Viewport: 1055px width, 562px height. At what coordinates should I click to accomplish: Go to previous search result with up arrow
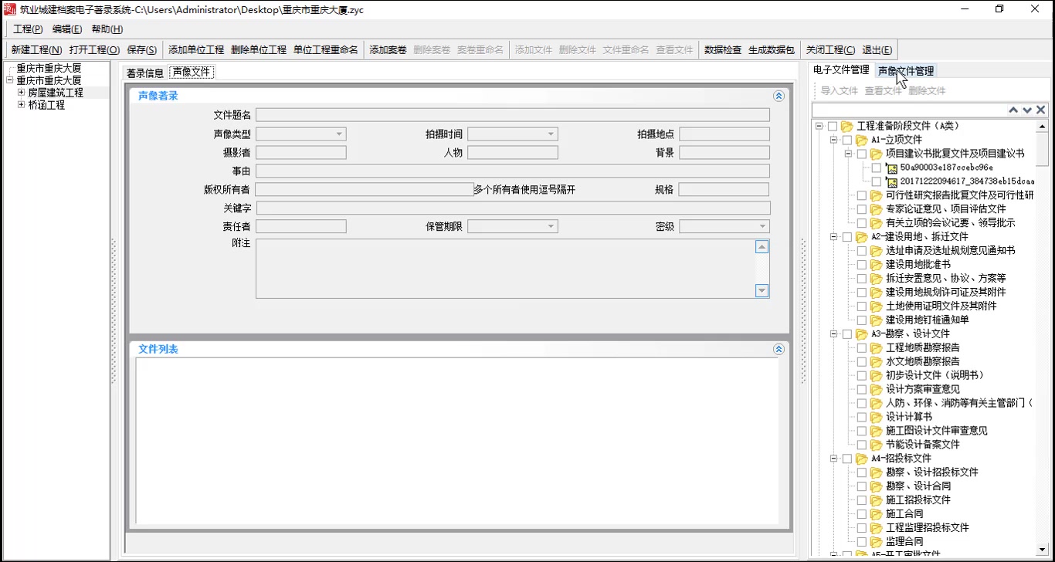click(x=1013, y=110)
